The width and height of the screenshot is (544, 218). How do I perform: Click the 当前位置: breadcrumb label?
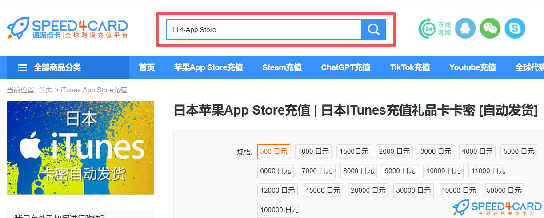(21, 90)
